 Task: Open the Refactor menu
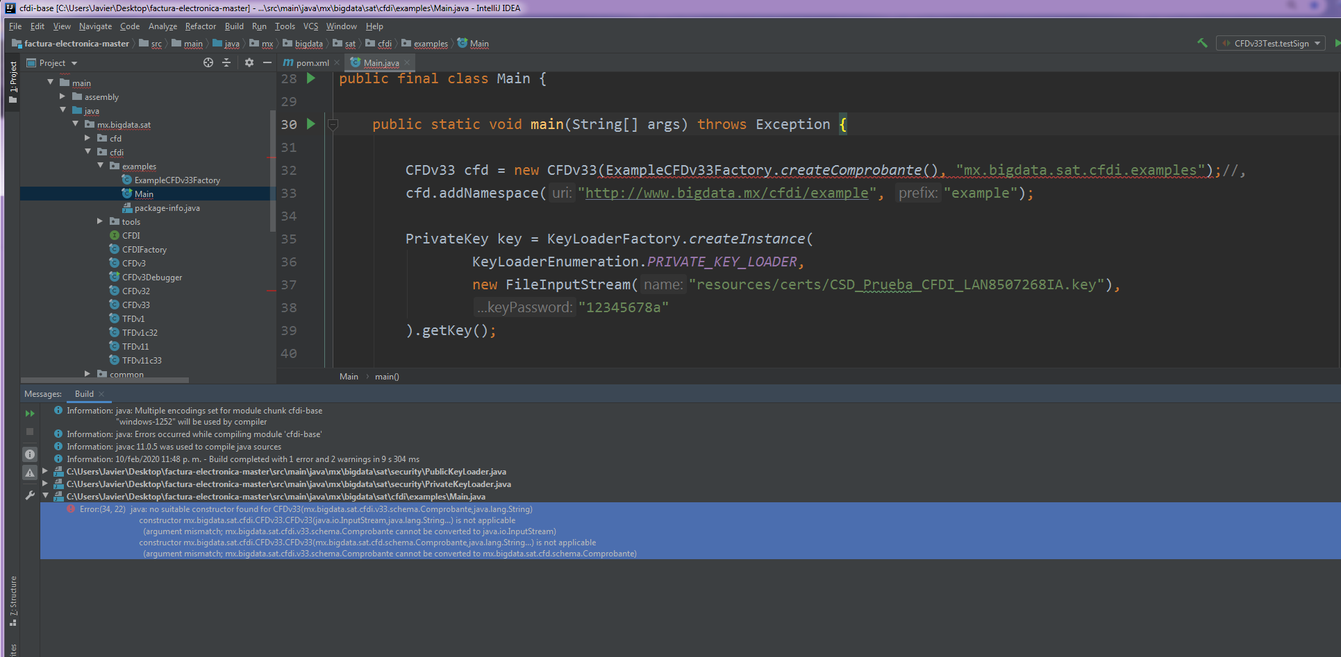tap(200, 26)
